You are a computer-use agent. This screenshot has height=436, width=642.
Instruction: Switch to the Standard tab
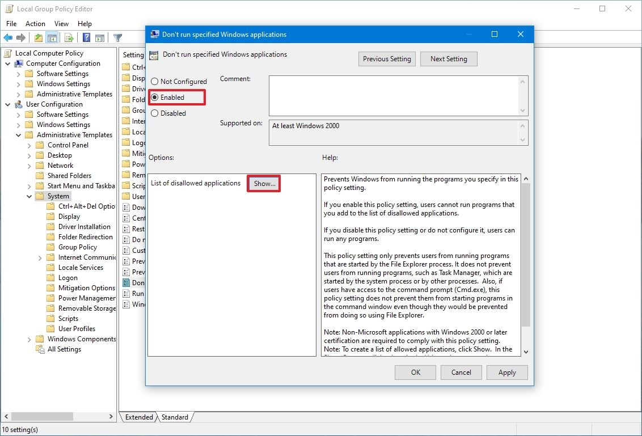[175, 417]
